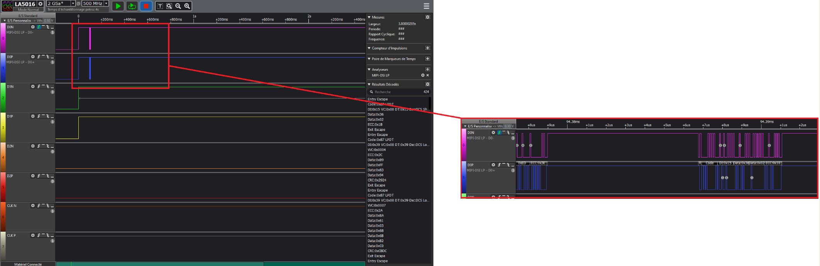The width and height of the screenshot is (820, 266).
Task: Click the D0N magenta channel color strip
Action: click(x=3, y=38)
